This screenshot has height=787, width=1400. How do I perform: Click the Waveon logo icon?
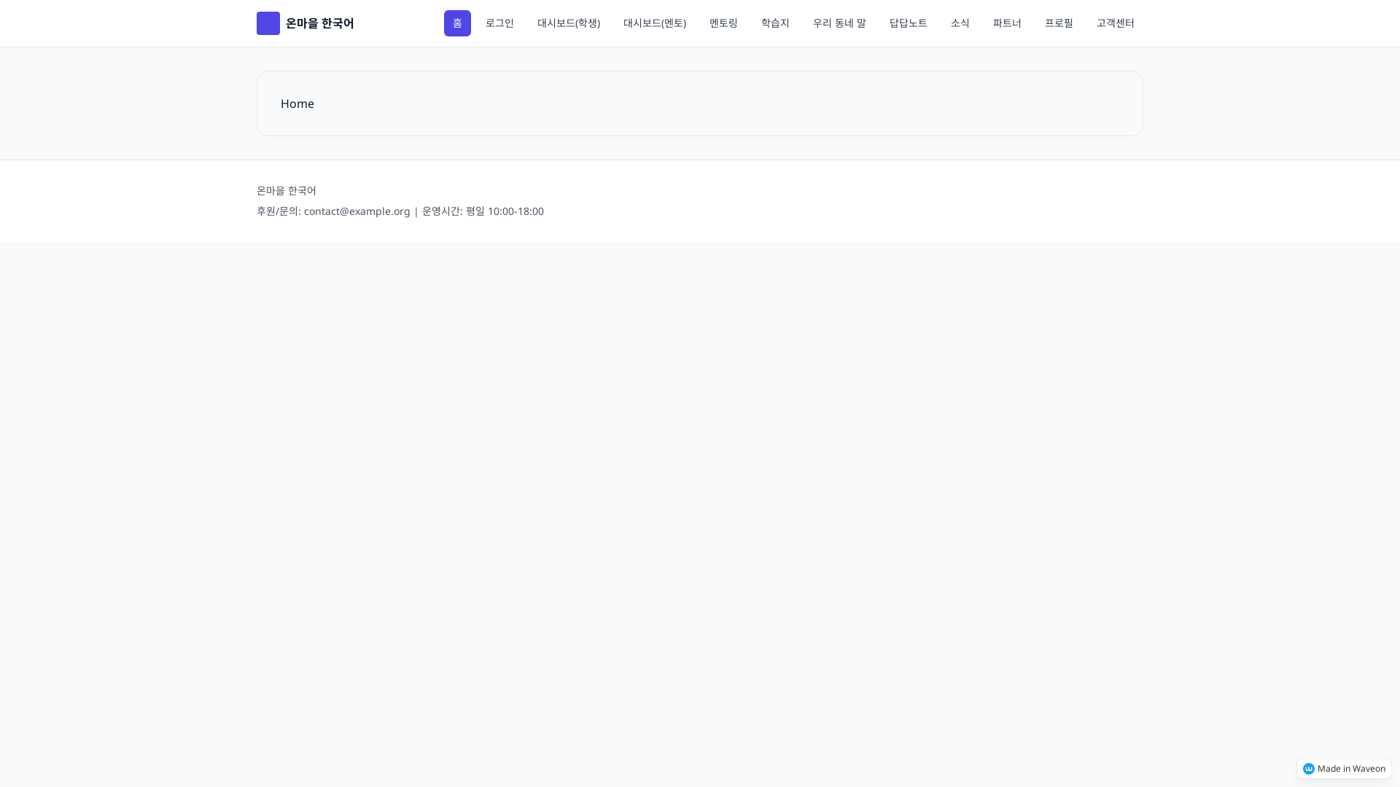pyautogui.click(x=1308, y=769)
